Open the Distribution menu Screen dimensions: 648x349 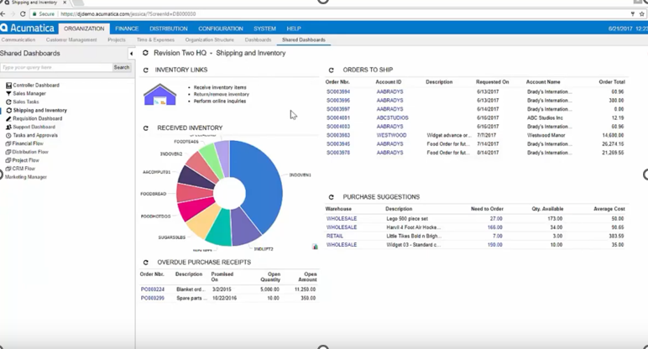pyautogui.click(x=169, y=29)
